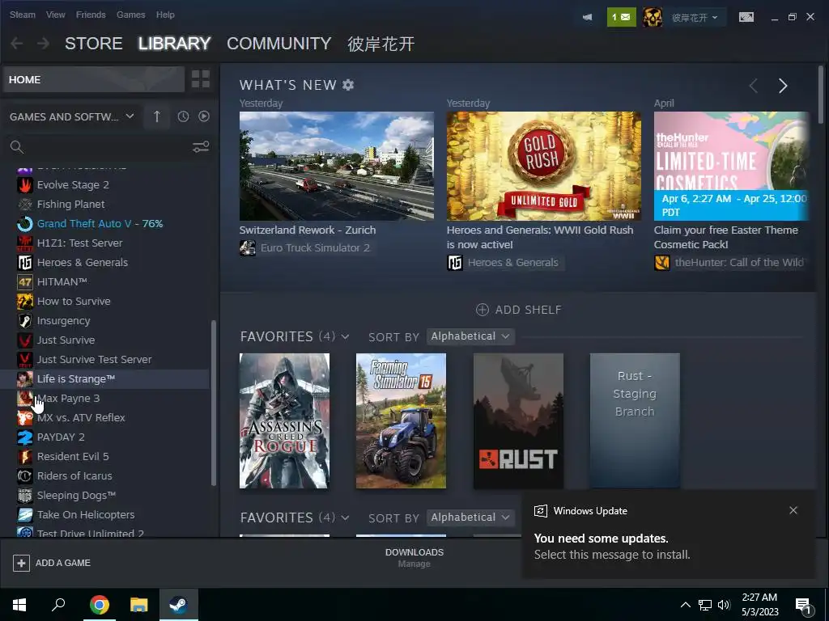Viewport: 829px width, 621px height.
Task: Go to the COMMUNITY tab
Action: (x=279, y=44)
